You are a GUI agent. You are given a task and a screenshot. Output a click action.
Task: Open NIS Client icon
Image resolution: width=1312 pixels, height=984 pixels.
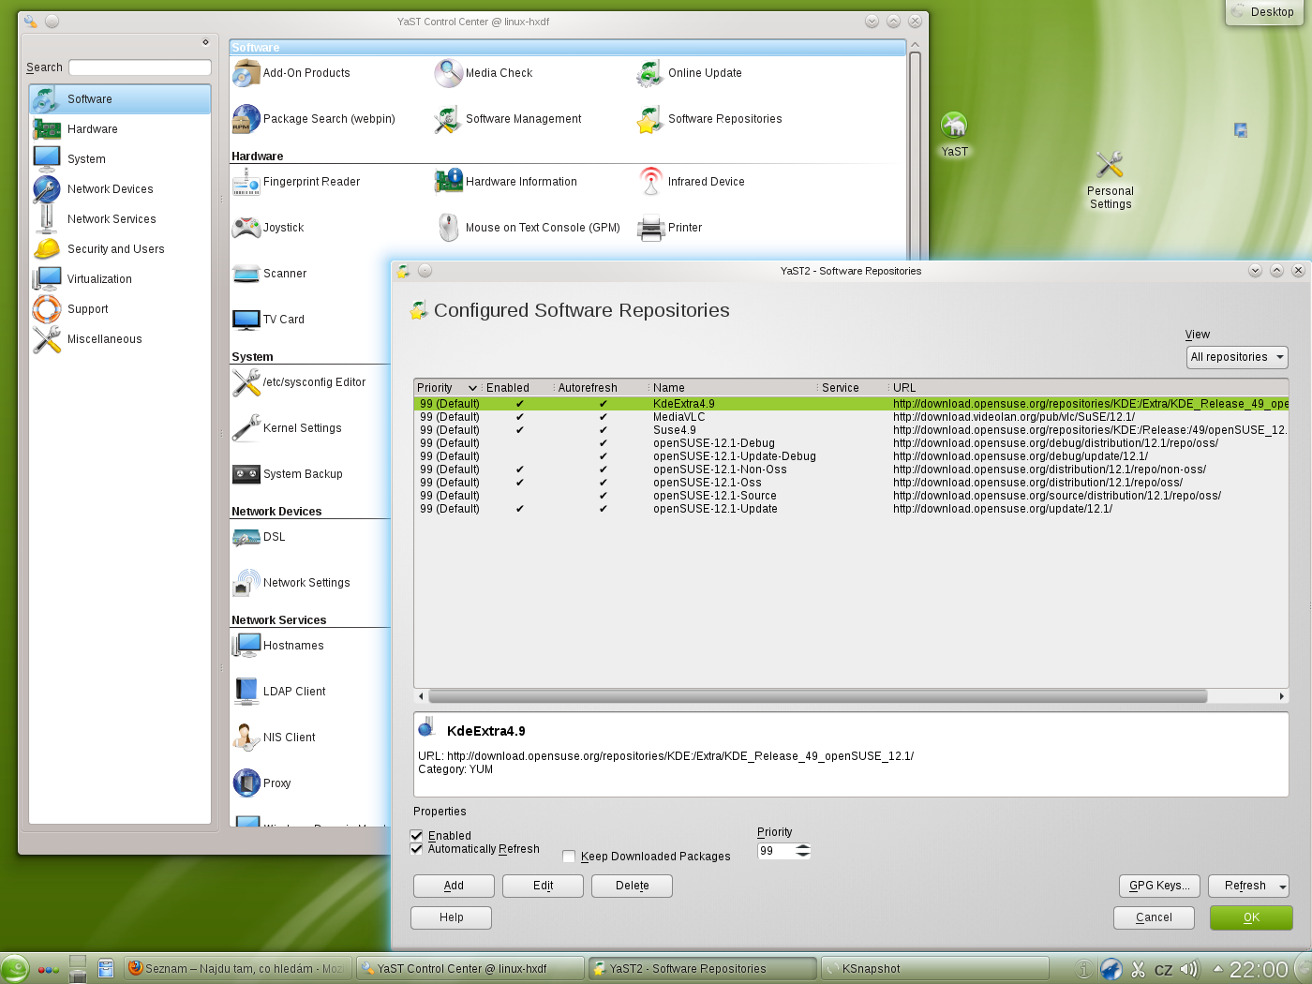tap(246, 738)
